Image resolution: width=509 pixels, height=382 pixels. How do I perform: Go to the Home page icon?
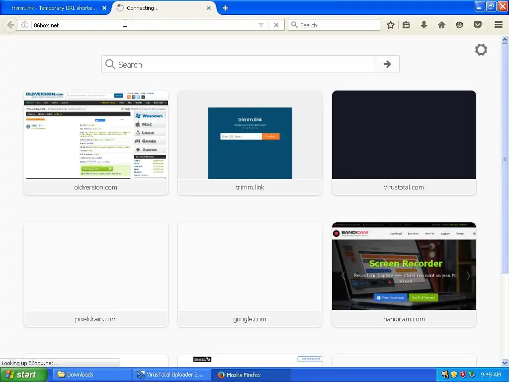click(442, 25)
